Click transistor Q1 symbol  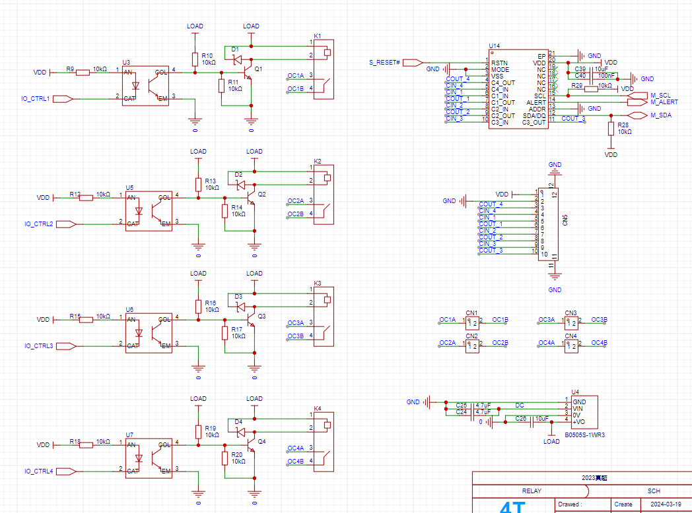[248, 73]
